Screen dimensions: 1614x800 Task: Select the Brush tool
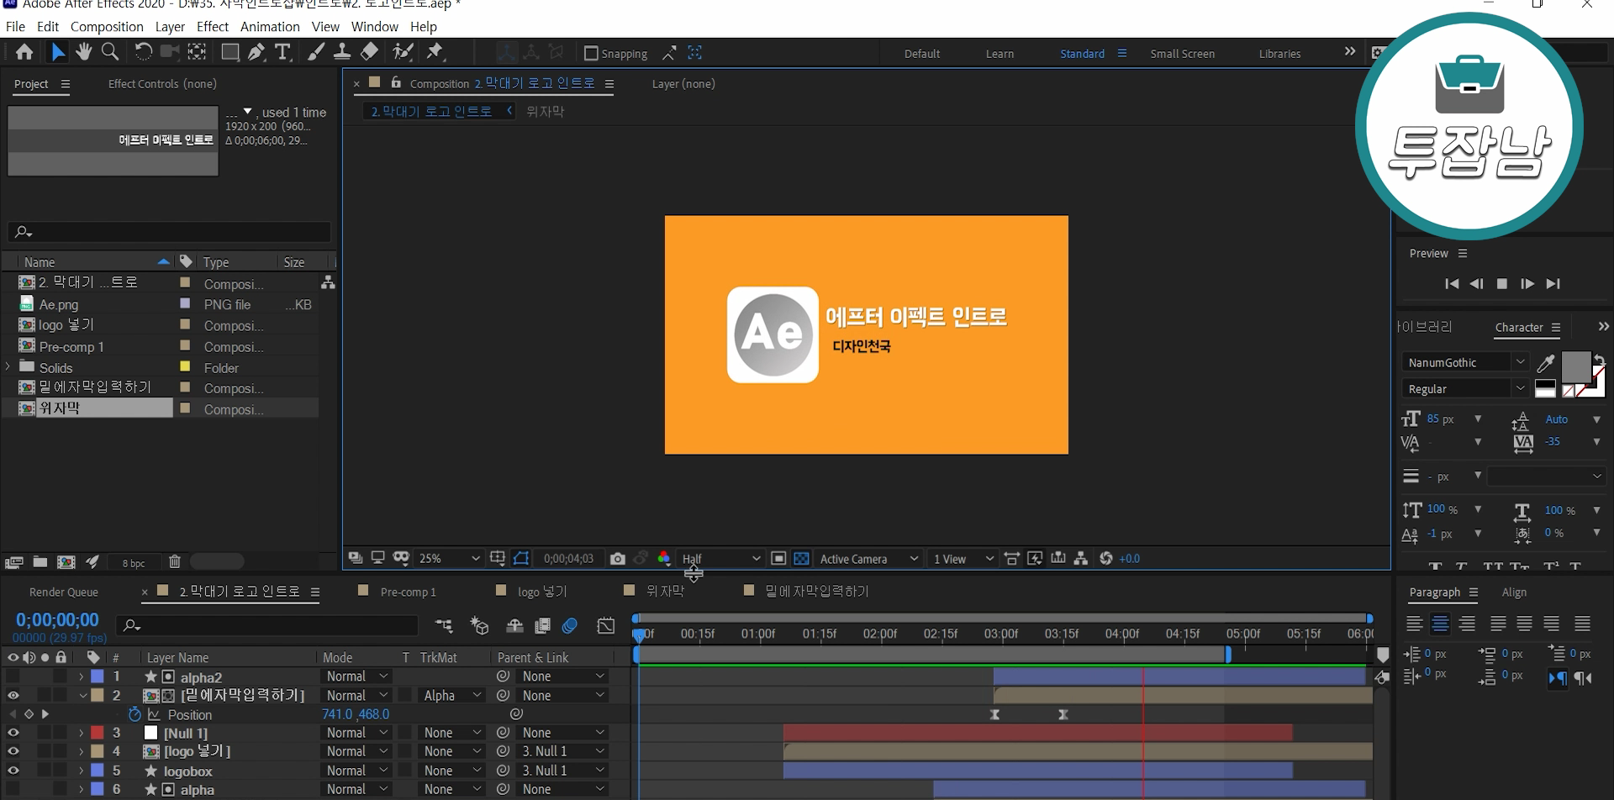tap(315, 52)
